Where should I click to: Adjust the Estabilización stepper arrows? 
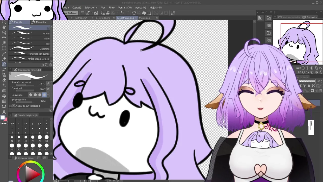point(45,101)
